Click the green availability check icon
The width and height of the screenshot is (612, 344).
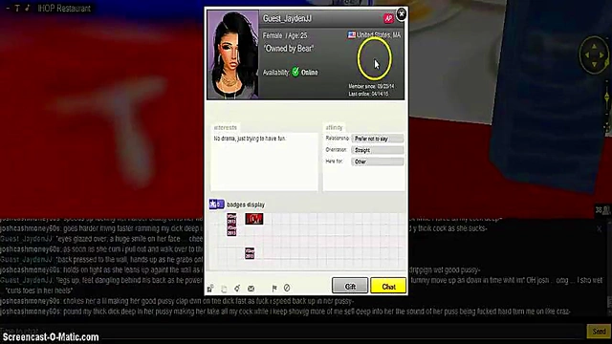tap(295, 72)
